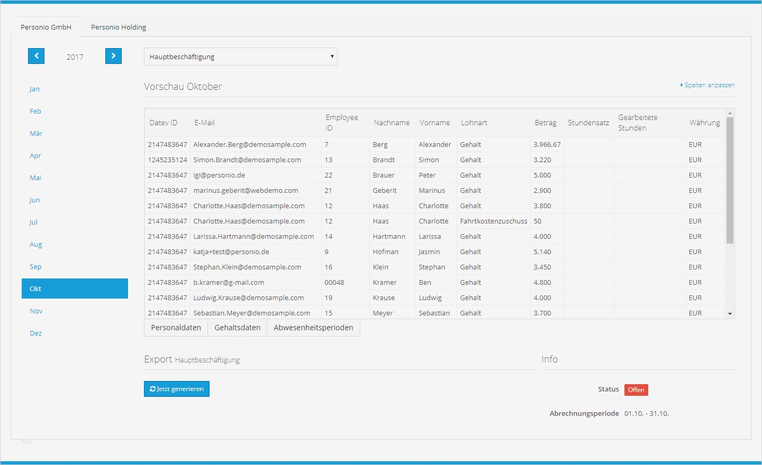Open the Hauptbeschäftigung dropdown

point(240,57)
